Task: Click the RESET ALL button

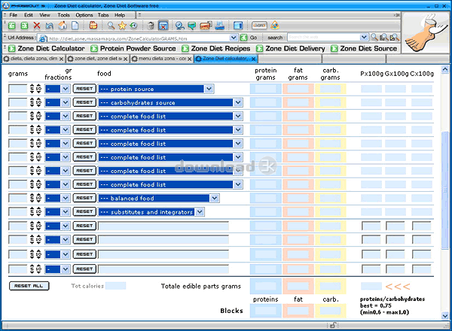Action: (29, 286)
